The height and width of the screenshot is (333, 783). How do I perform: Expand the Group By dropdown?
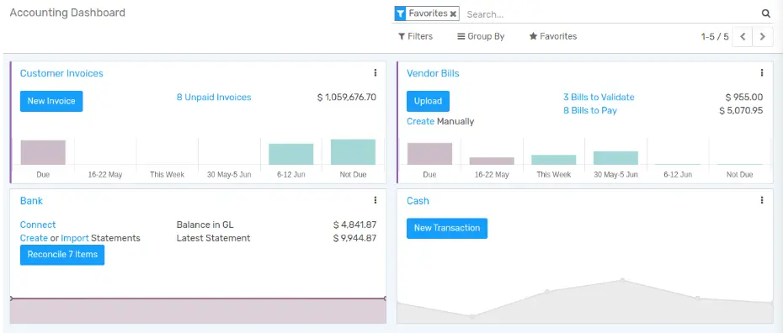click(481, 36)
